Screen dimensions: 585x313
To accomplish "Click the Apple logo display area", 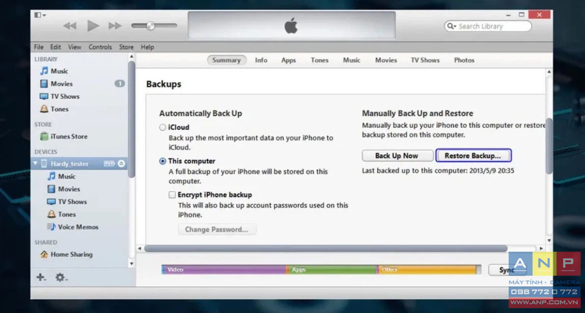I will (291, 25).
